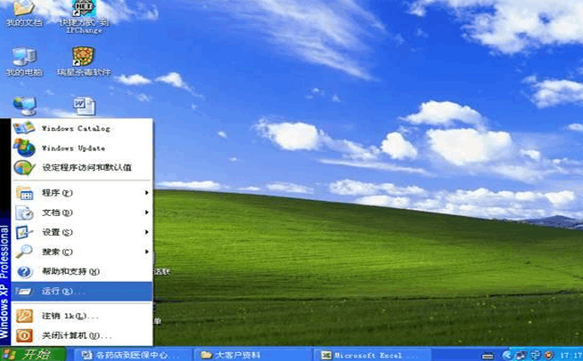The image size is (583, 361).
Task: Open the 文档(D) Start menu entry
Action: [x=82, y=213]
